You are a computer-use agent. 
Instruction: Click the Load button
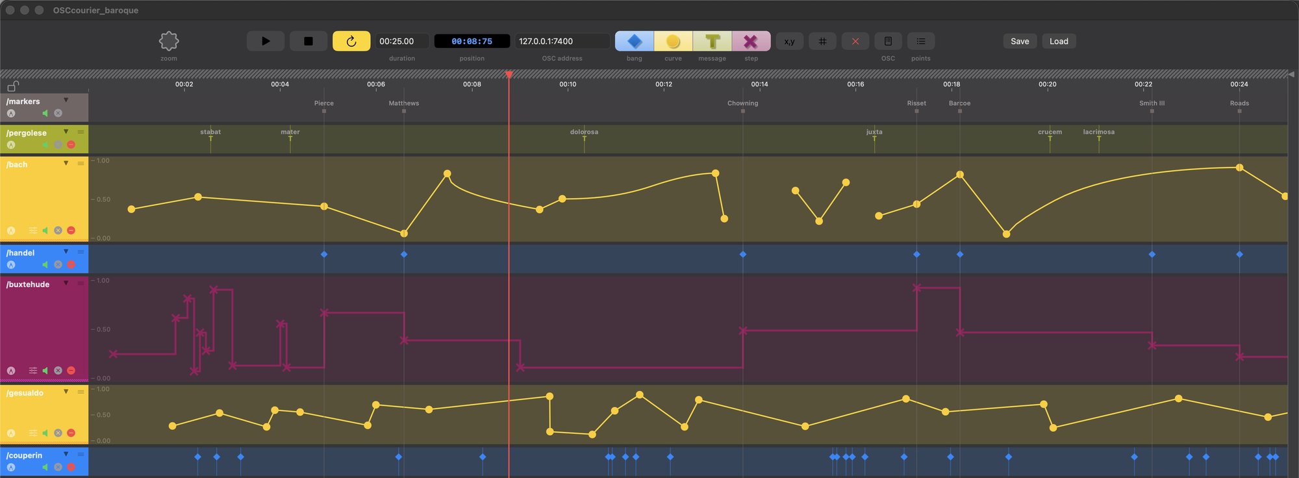tap(1059, 41)
